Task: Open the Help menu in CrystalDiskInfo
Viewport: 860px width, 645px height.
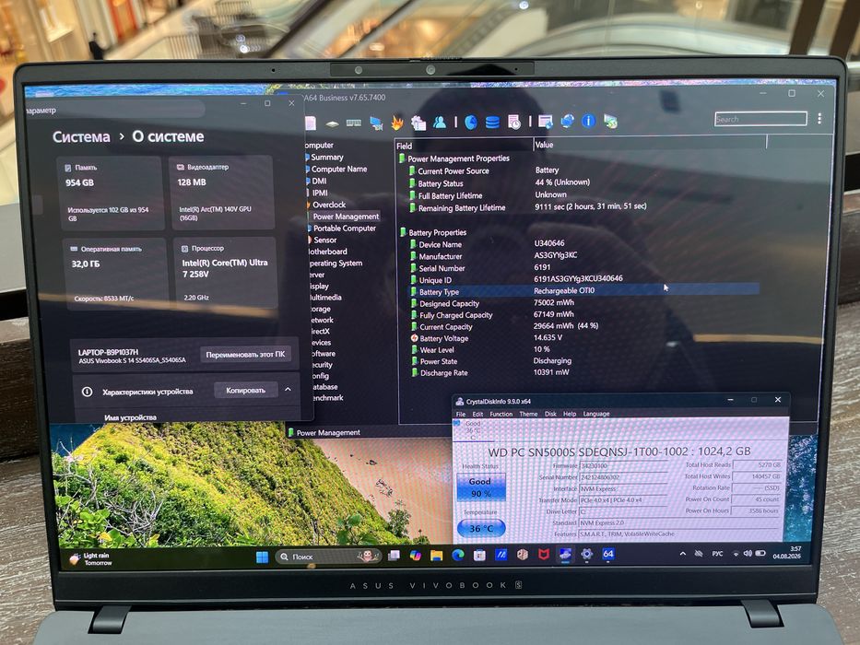Action: point(570,414)
